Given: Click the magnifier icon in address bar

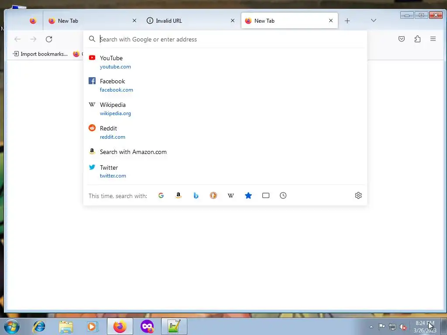Looking at the screenshot, I should tap(92, 39).
